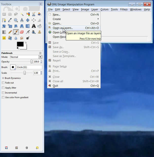Select the Ellipse Select tool
The width and height of the screenshot is (154, 157).
point(10,14)
